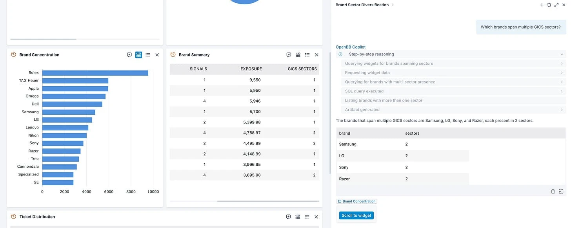Image resolution: width=571 pixels, height=228 pixels.
Task: Click the history clock icon on Ticket Distribution
Action: (13, 216)
